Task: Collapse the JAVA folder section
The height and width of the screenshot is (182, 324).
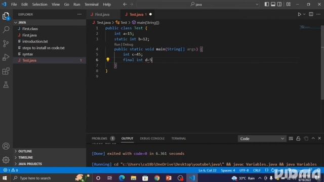Action: [x=50, y=22]
